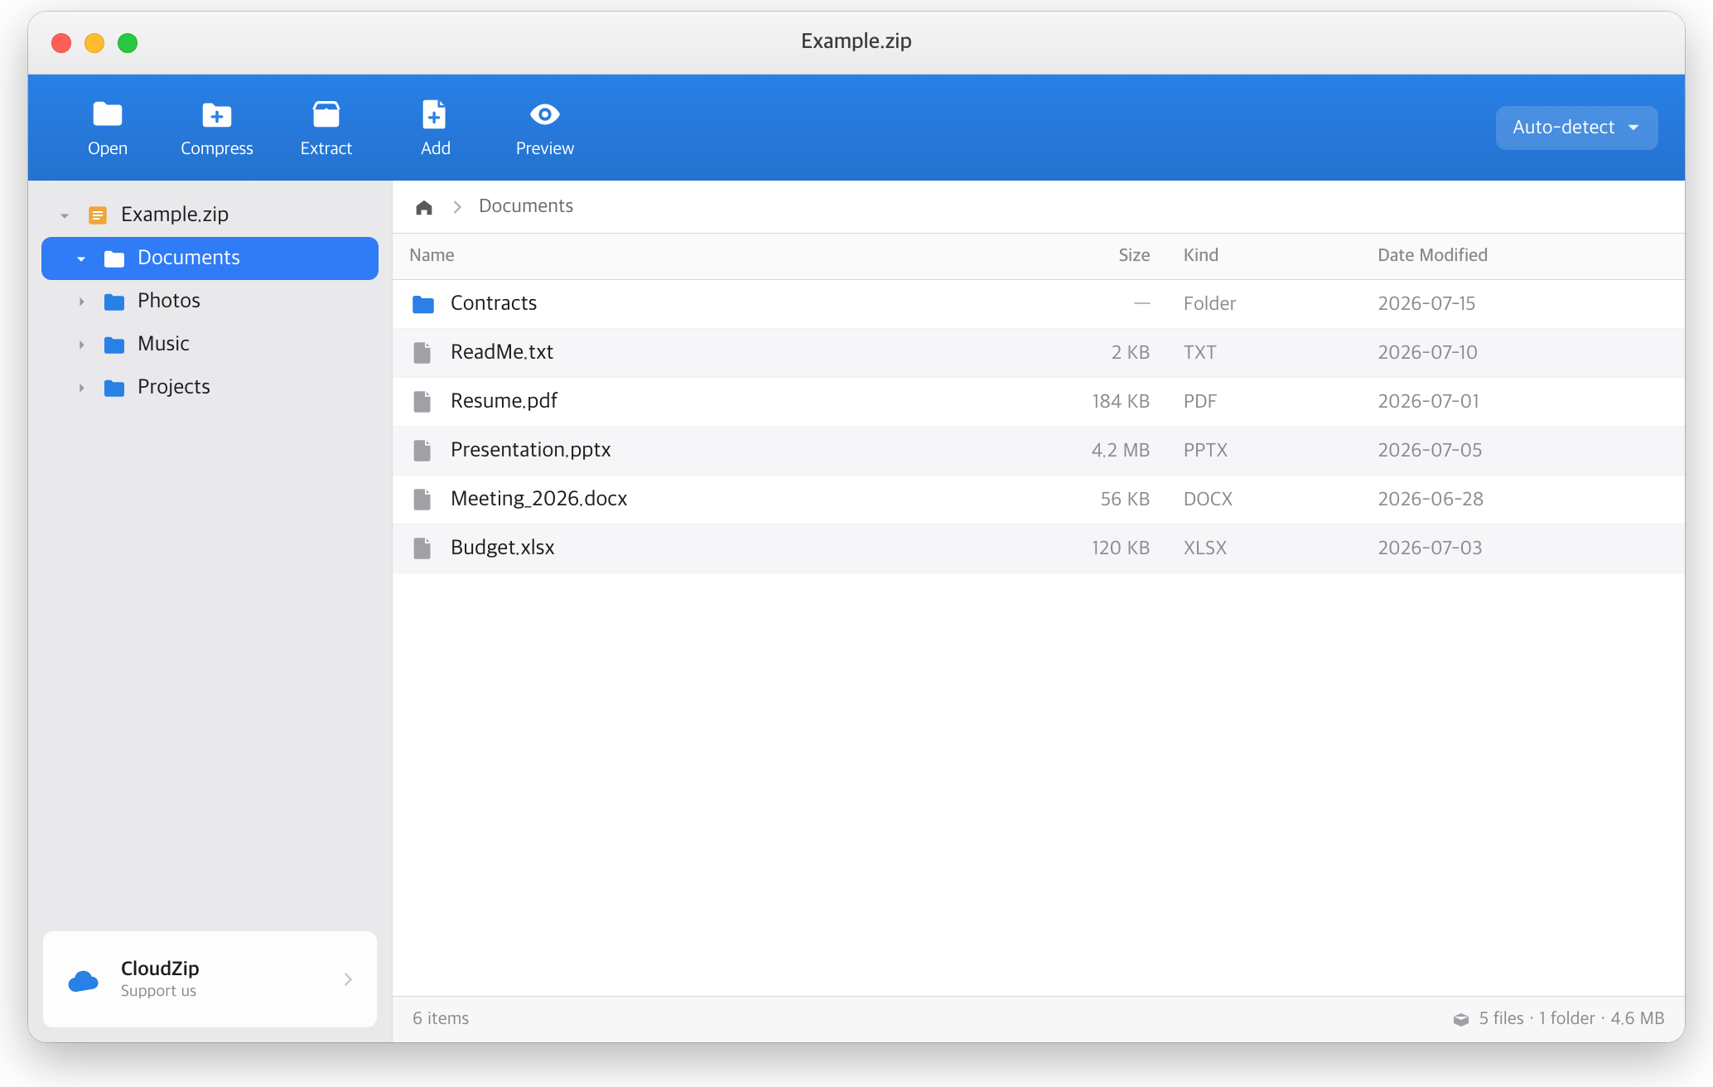Click the Add file icon

click(435, 114)
